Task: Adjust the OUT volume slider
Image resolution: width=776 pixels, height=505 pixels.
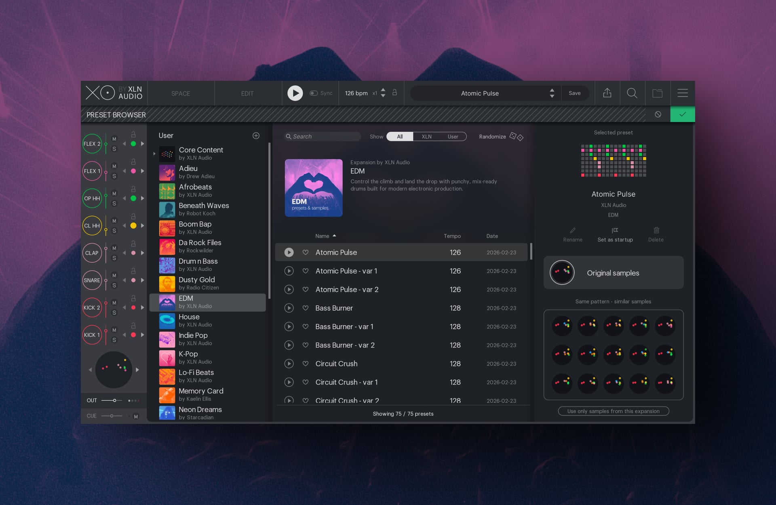Action: 115,400
